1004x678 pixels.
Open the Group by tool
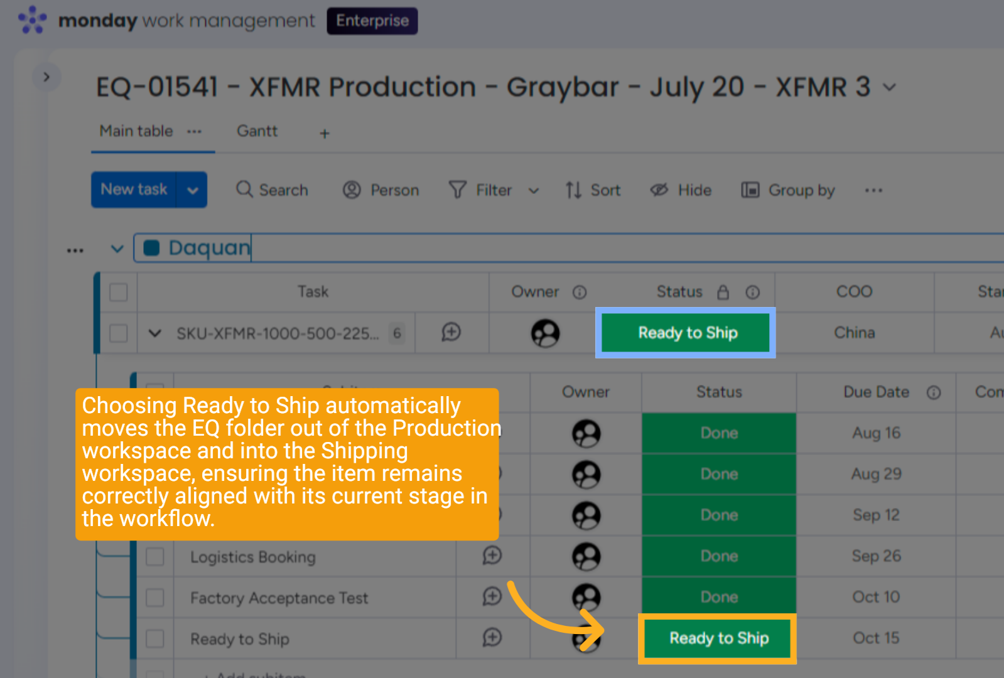(788, 190)
